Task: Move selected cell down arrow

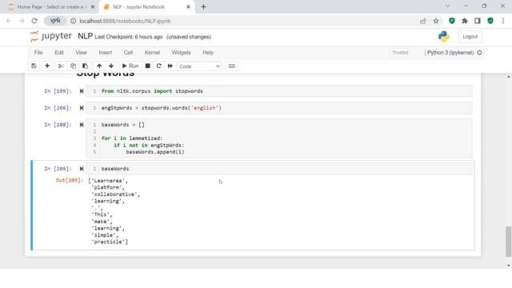Action: [111, 66]
